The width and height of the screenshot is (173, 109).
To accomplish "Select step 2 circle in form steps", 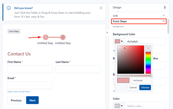I will click(63, 37).
